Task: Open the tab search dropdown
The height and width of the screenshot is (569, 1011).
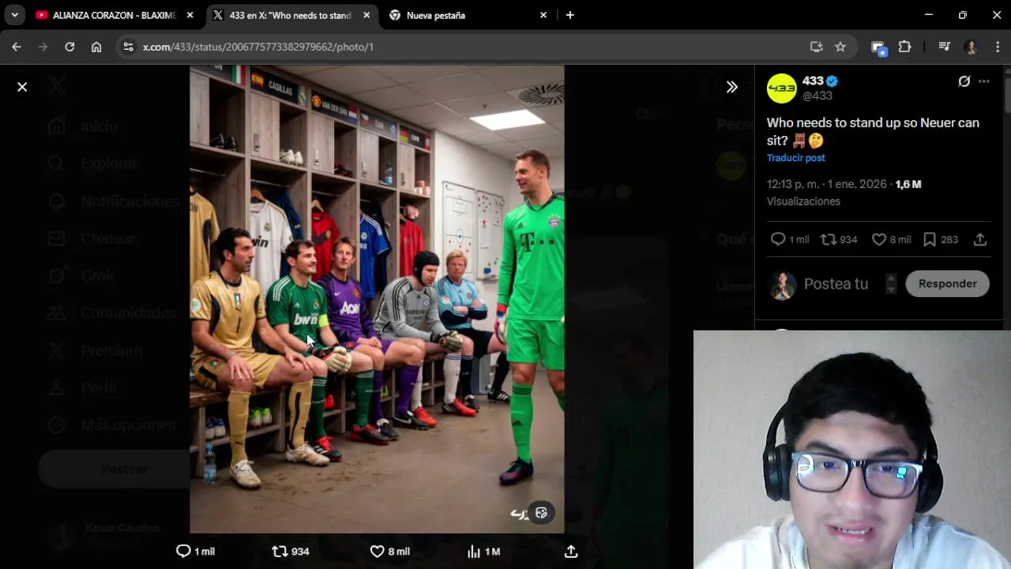Action: pos(14,15)
